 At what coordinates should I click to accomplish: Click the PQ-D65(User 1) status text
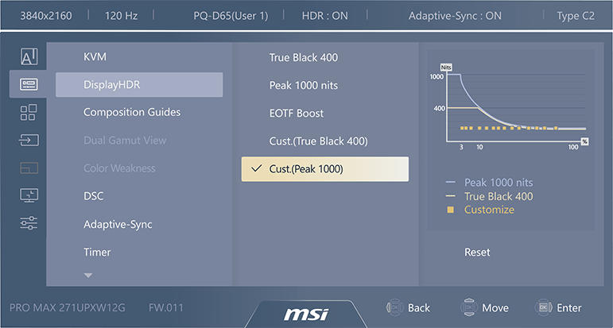(231, 16)
